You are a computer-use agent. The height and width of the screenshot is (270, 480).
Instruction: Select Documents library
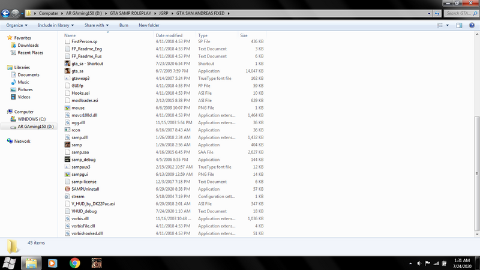28,74
